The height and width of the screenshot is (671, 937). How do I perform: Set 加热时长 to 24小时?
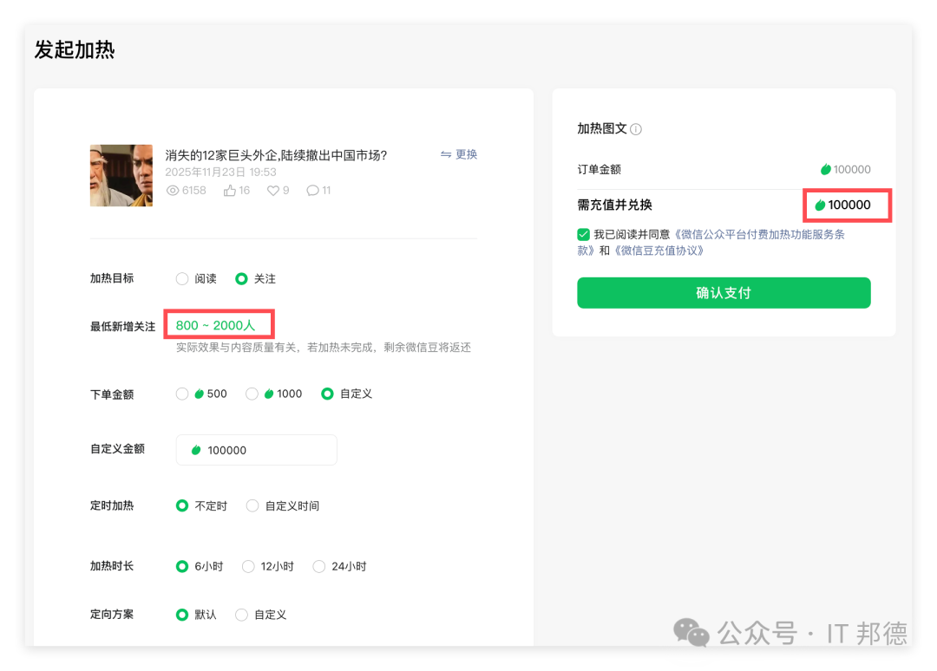319,566
